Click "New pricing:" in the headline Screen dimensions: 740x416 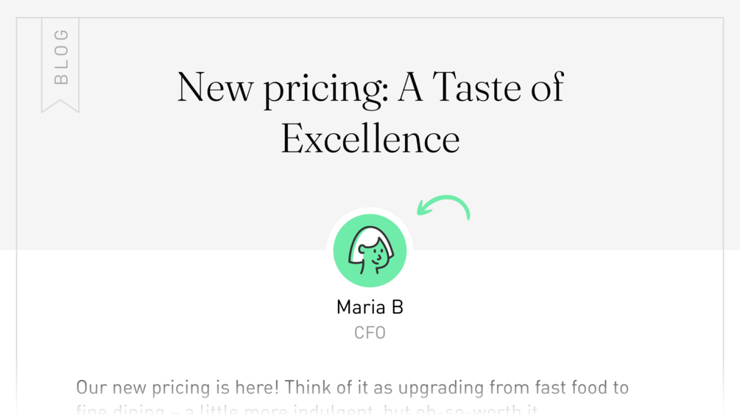(283, 88)
